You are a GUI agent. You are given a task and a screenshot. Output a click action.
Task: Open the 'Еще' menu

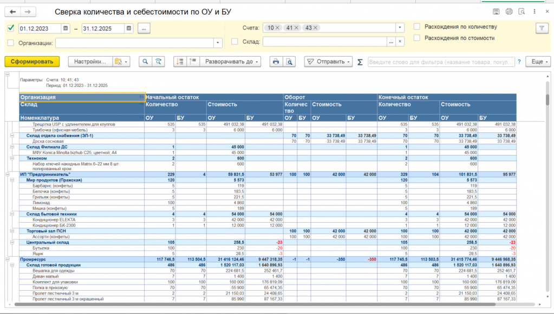(x=537, y=62)
